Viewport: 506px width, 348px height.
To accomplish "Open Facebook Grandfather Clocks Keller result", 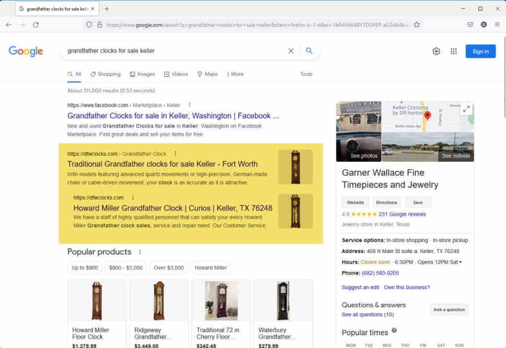I will 173,116.
